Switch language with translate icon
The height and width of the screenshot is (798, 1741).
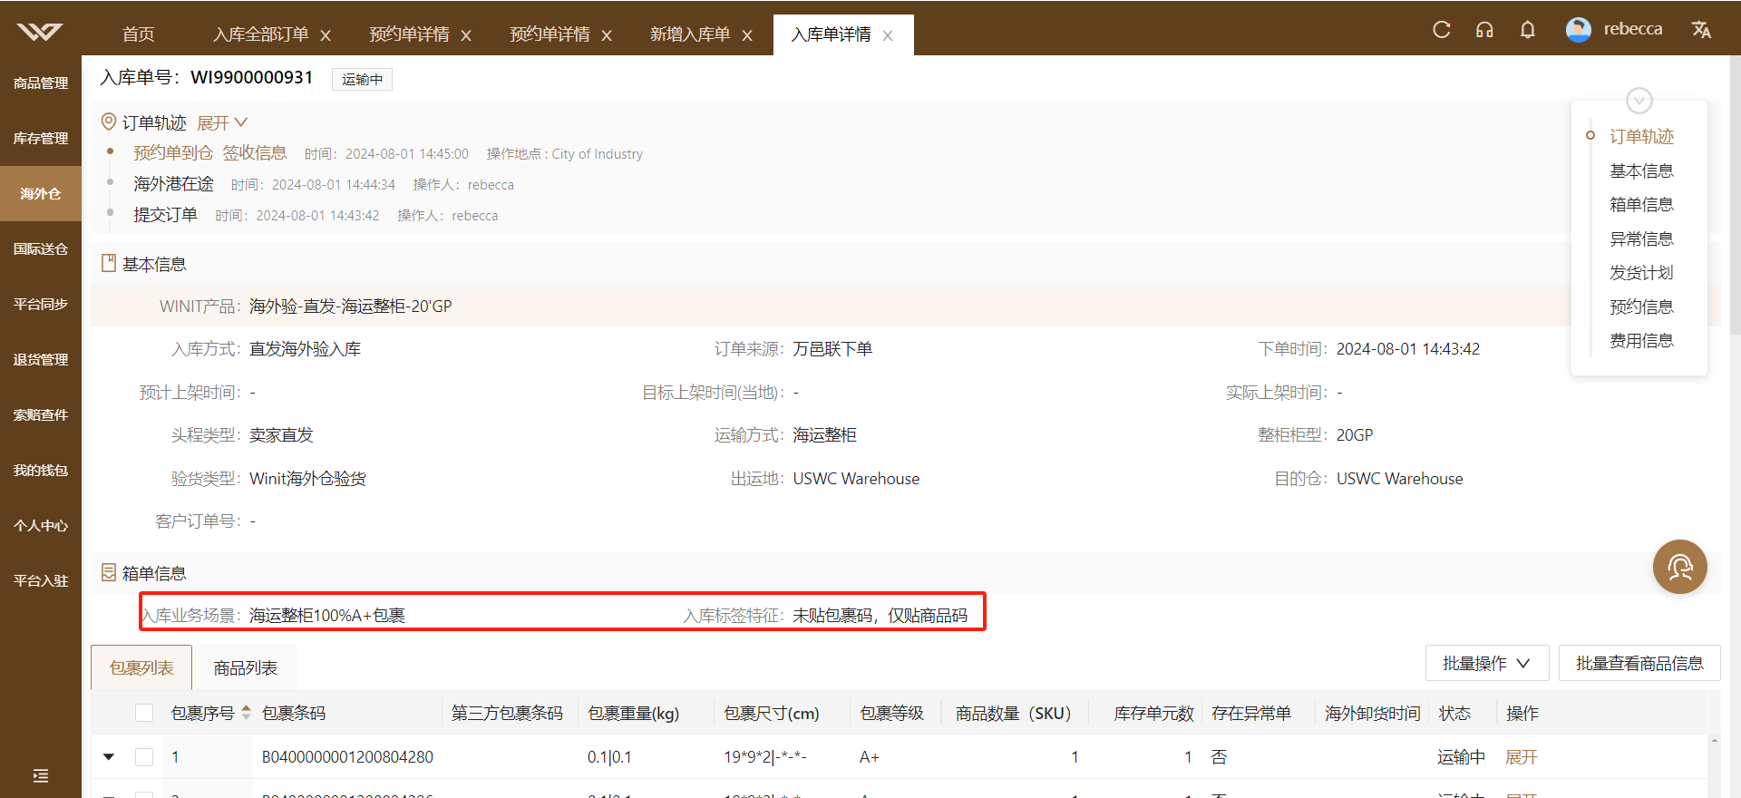click(1701, 30)
